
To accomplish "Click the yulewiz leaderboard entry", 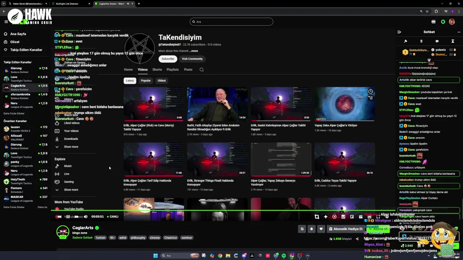I will 443,50.
